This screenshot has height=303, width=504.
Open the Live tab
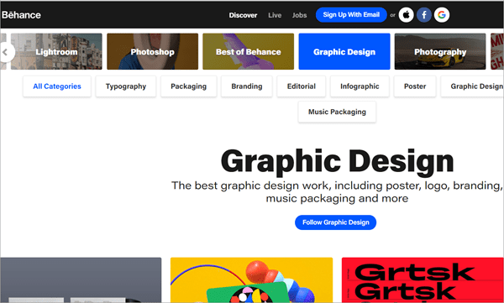pyautogui.click(x=275, y=15)
